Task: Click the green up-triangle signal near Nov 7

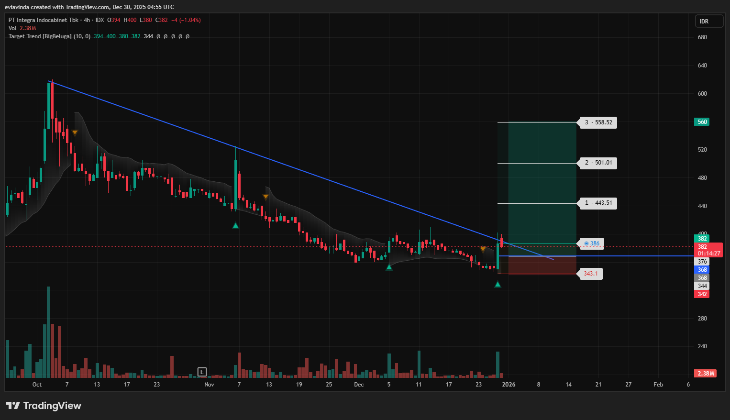Action: click(x=235, y=225)
